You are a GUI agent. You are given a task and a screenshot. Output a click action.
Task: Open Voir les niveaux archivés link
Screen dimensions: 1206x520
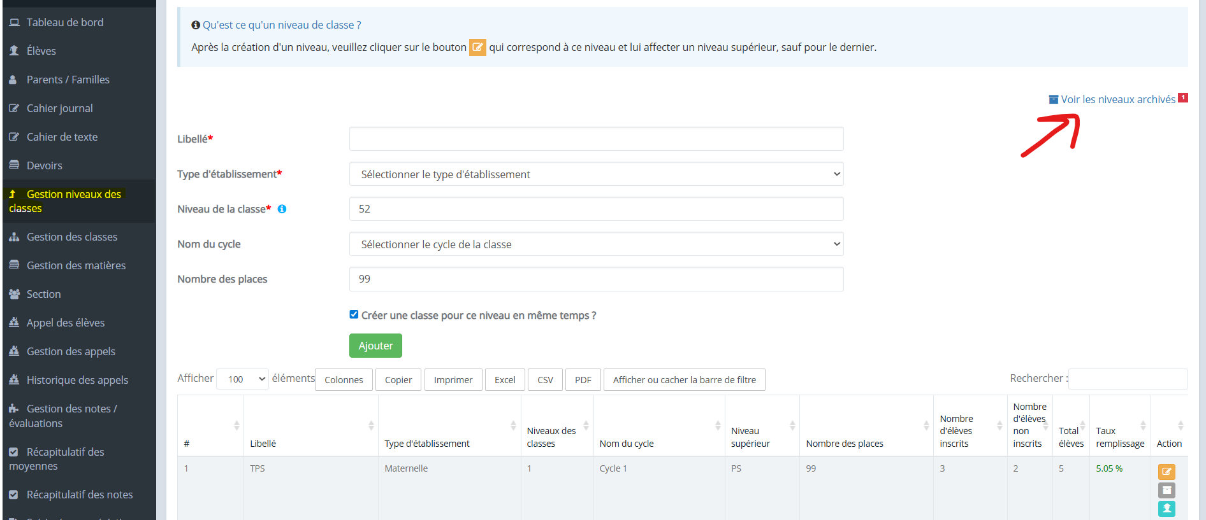(x=1117, y=99)
